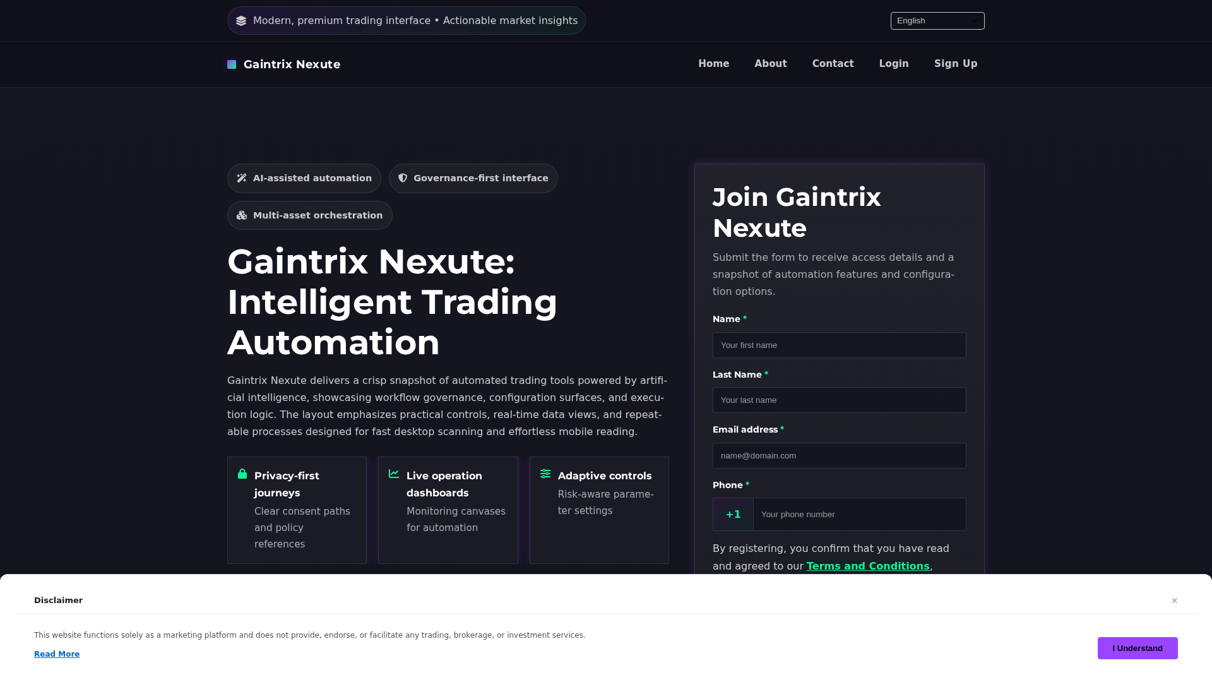
Task: Open the Sign Up page
Action: [x=956, y=64]
